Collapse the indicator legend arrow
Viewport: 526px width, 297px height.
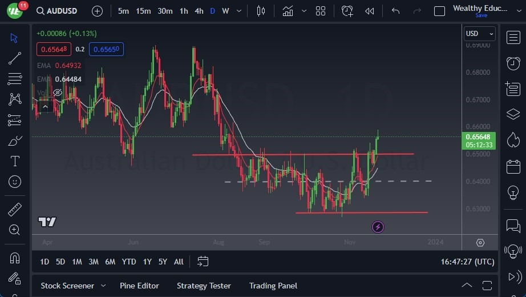45,106
